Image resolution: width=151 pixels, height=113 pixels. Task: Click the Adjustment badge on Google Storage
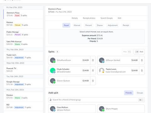pyautogui.click(x=19, y=84)
